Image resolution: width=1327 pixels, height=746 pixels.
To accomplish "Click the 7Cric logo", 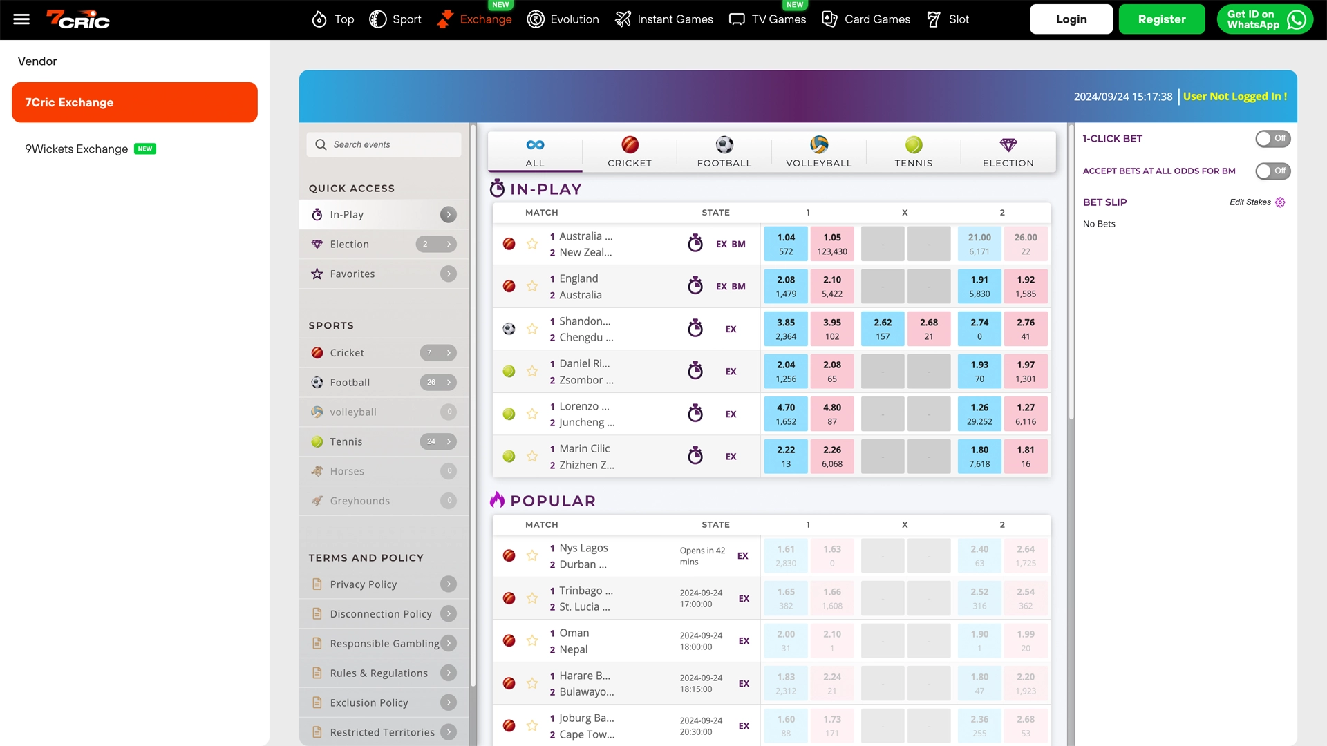I will tap(78, 19).
